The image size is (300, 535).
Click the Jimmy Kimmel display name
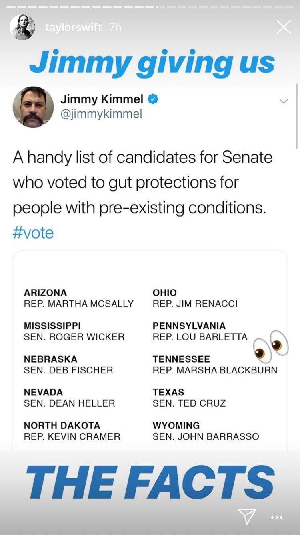[102, 99]
